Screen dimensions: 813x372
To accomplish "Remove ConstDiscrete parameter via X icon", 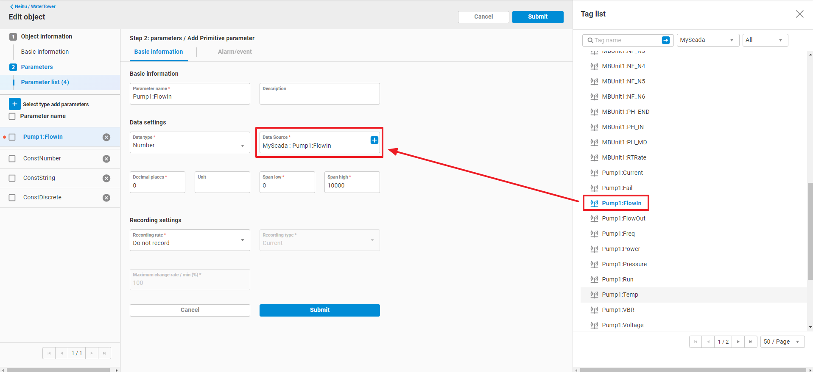I will tap(106, 198).
